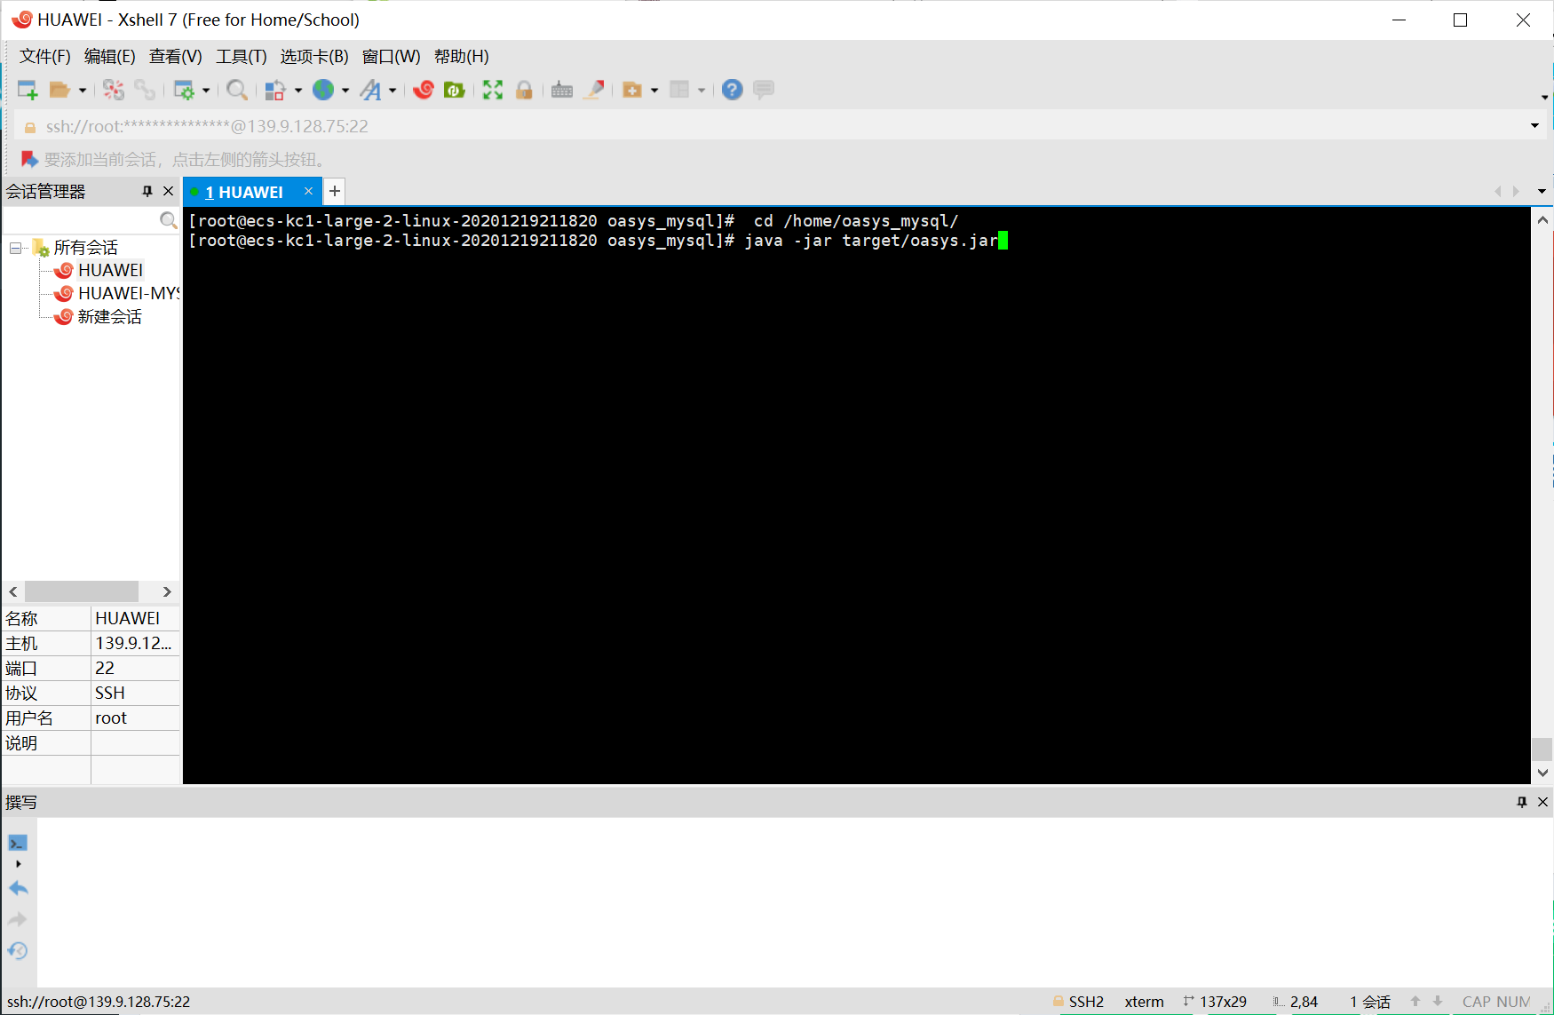This screenshot has height=1015, width=1554.
Task: Select the HUAWEI session in the tree
Action: point(110,271)
